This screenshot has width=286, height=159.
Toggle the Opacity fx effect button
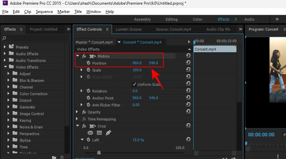(84, 112)
